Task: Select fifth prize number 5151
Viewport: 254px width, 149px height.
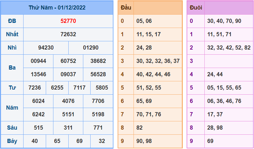Action: 68,114
